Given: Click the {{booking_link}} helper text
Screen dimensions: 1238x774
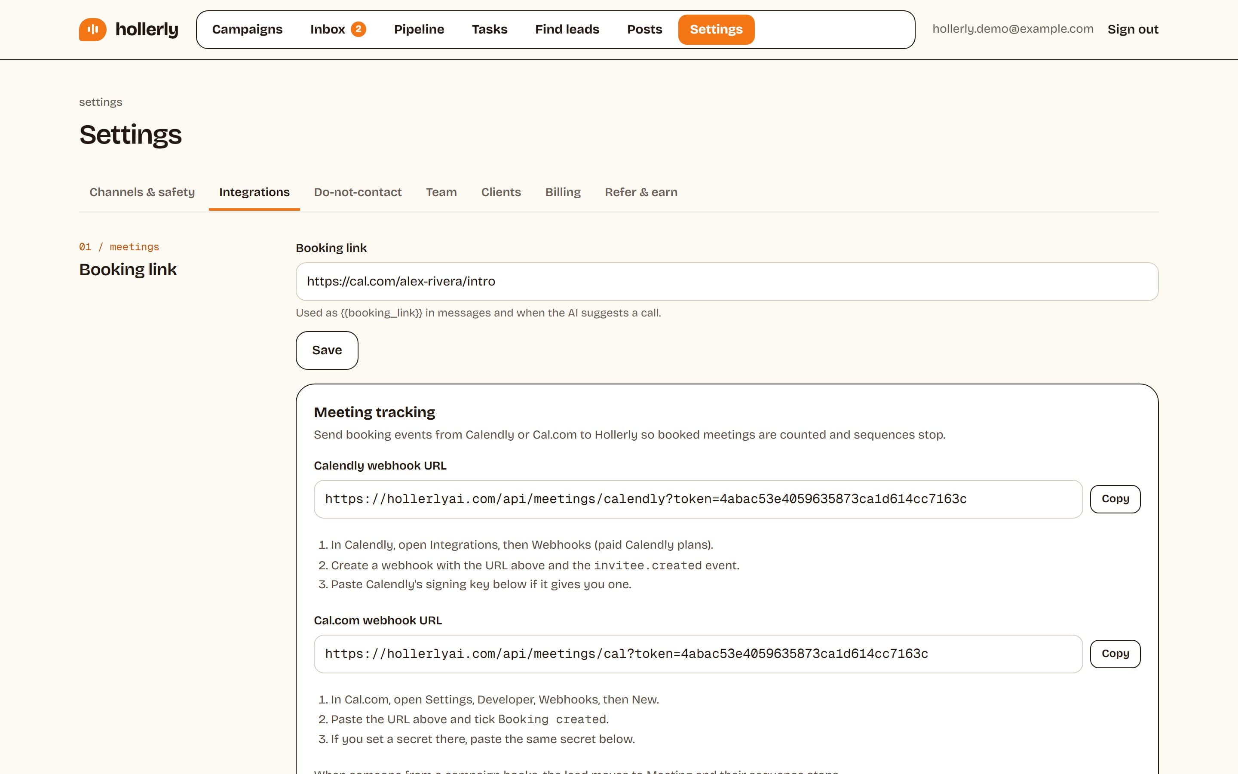Looking at the screenshot, I should coord(478,313).
